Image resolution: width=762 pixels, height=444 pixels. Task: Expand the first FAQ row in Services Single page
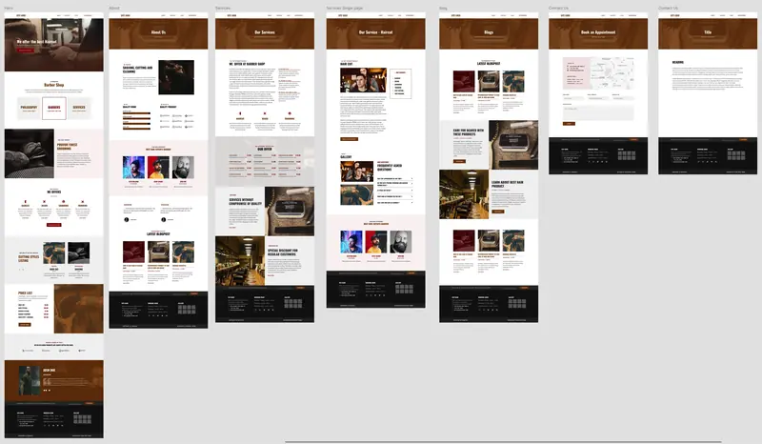[x=395, y=178]
